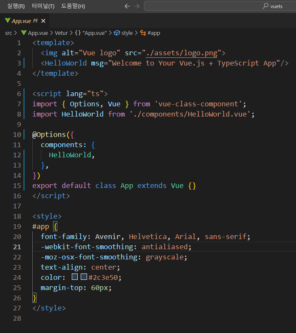Click the #app selector icon in breadcrumb

(143, 33)
